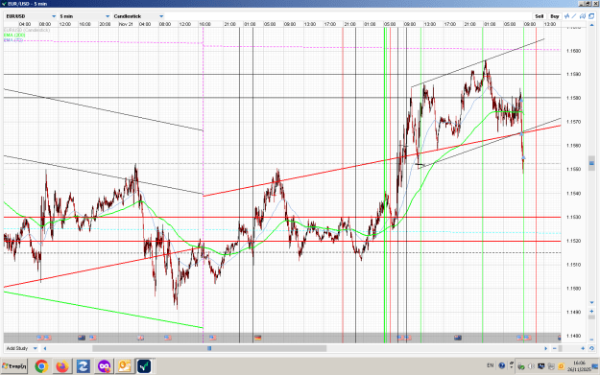The image size is (600, 375).
Task: Switch to the trading platform taskbar icon
Action: coord(144,366)
